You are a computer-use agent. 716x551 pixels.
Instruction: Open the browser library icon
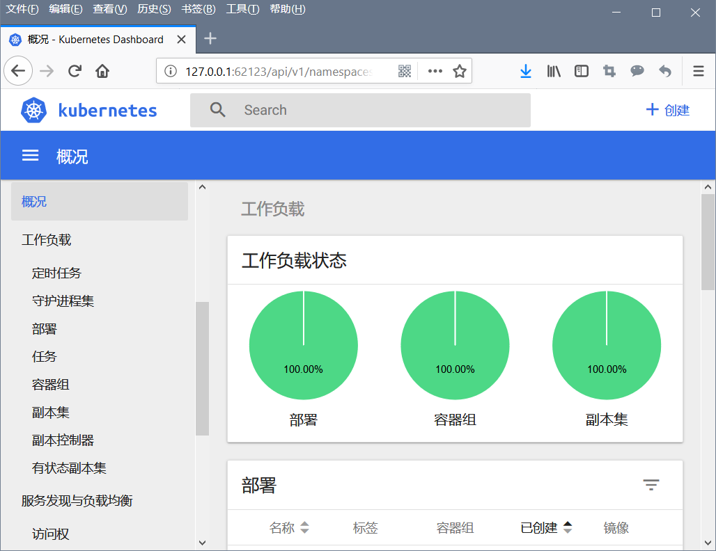point(554,71)
